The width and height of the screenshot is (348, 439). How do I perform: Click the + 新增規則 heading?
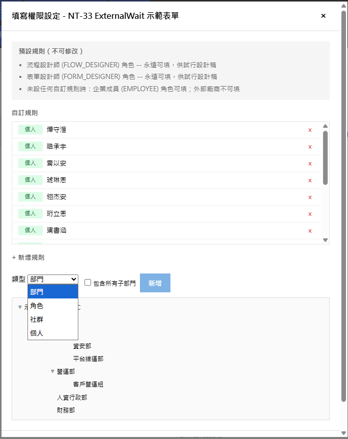click(x=28, y=258)
